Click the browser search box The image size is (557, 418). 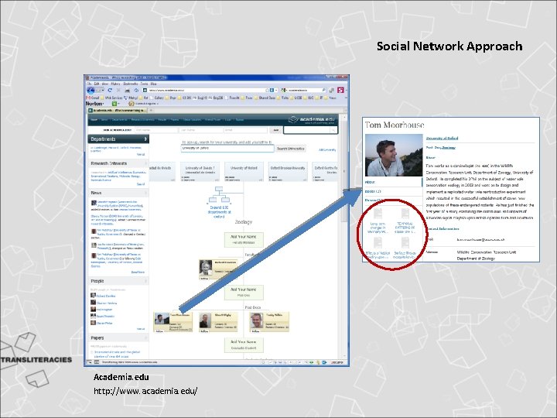(304, 91)
